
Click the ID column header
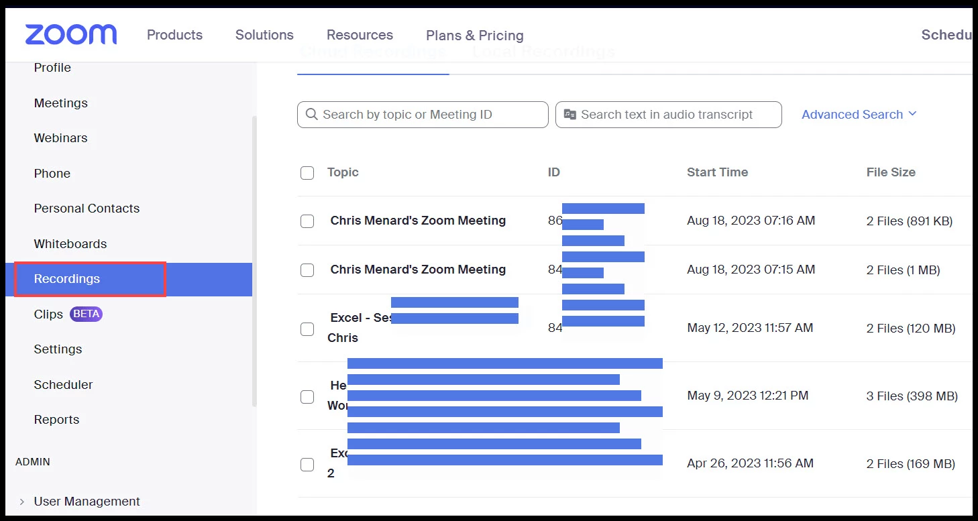(554, 172)
